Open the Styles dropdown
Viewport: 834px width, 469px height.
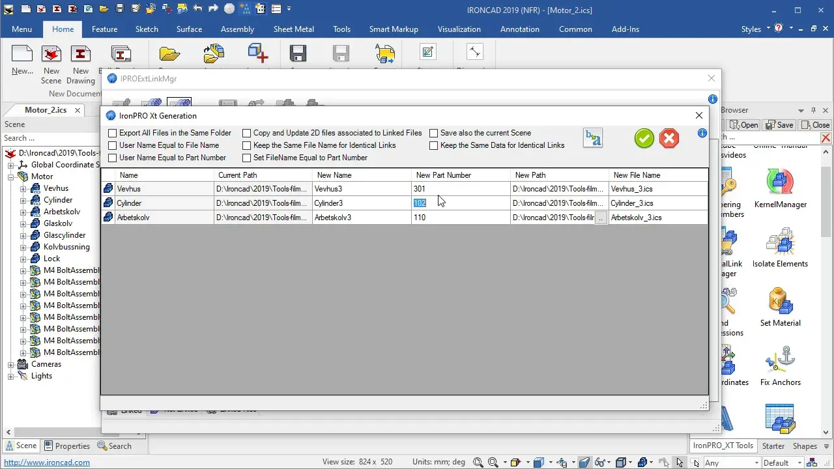coord(756,29)
